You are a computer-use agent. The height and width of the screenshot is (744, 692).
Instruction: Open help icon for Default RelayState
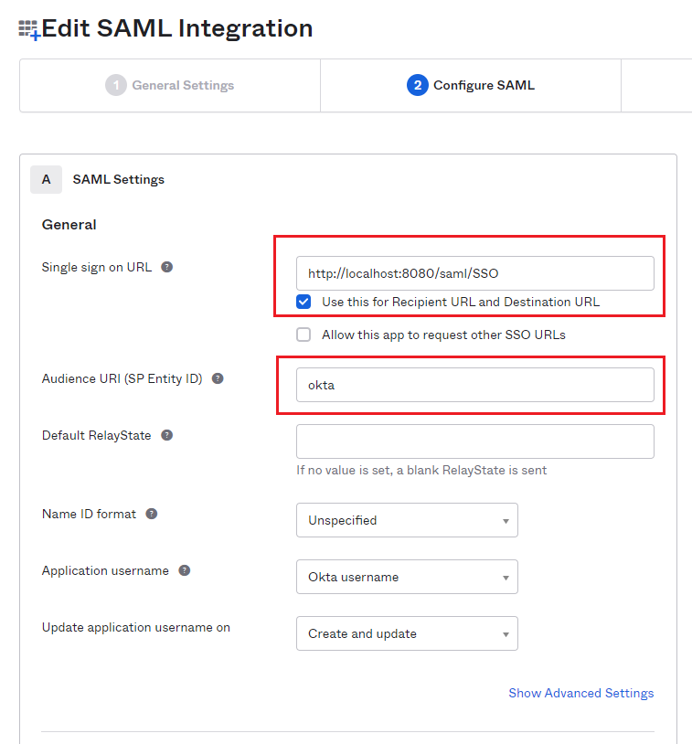click(166, 435)
